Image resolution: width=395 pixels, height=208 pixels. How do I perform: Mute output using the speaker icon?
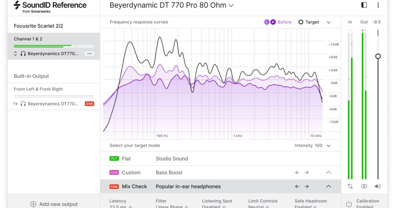coord(378,187)
